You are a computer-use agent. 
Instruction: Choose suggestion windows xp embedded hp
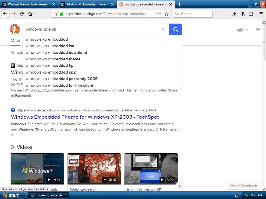(102, 66)
